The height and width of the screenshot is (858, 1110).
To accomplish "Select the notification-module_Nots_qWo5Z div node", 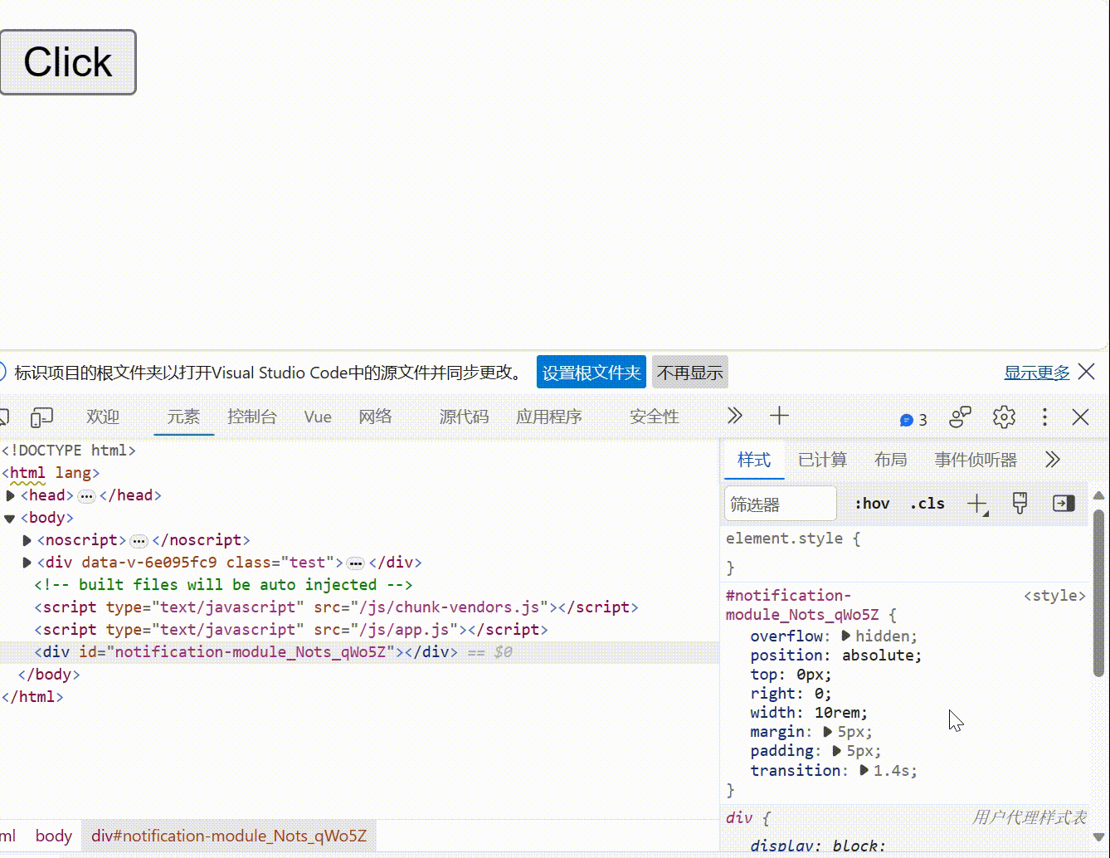I will [x=359, y=652].
